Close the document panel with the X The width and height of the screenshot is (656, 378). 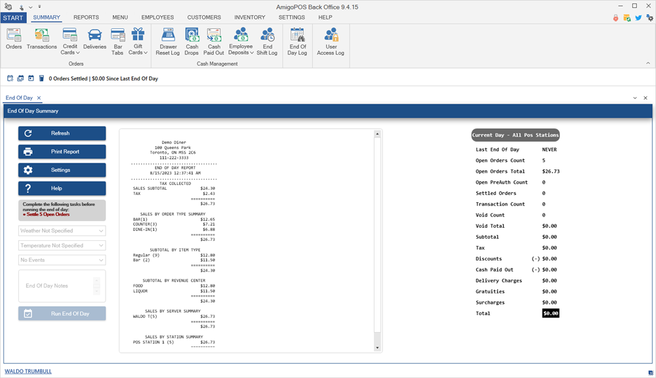pos(646,98)
